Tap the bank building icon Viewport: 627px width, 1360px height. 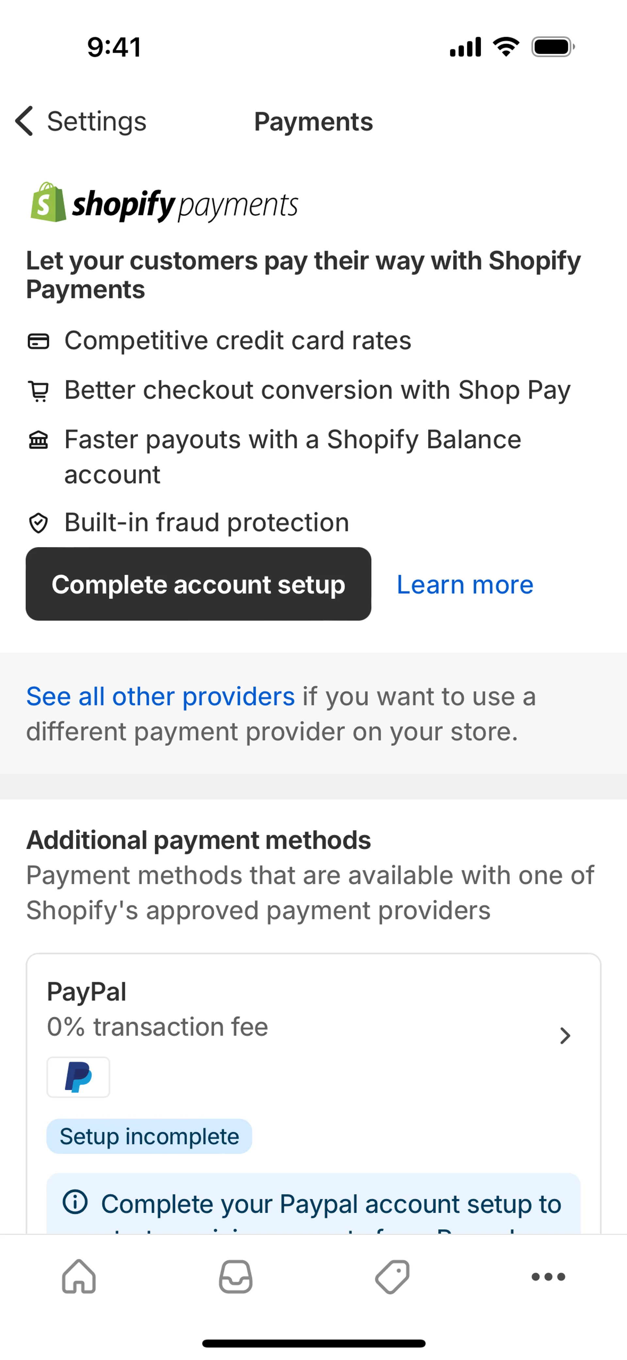click(x=39, y=440)
